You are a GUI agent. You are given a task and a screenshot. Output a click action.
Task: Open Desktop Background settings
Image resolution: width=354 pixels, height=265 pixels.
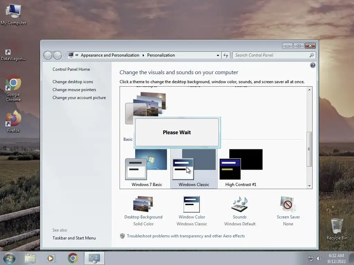tap(143, 211)
